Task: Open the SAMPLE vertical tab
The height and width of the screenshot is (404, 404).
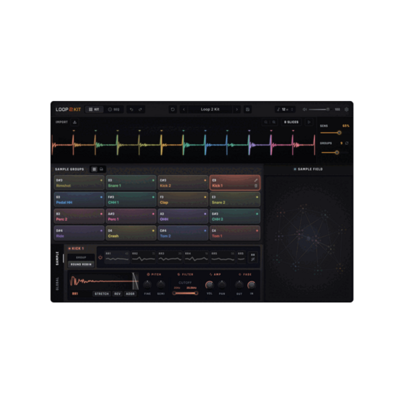Action: (x=57, y=258)
